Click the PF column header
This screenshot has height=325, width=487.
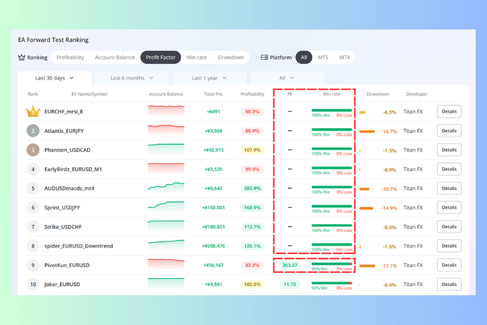coord(290,94)
